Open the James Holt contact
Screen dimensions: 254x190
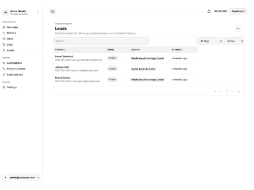(x=62, y=67)
